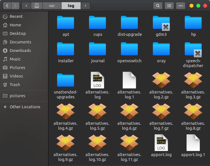Open Music in the sidebar
The image size is (210, 166).
(24, 59)
